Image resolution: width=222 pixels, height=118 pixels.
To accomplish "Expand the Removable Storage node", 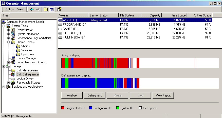I will (8, 83).
